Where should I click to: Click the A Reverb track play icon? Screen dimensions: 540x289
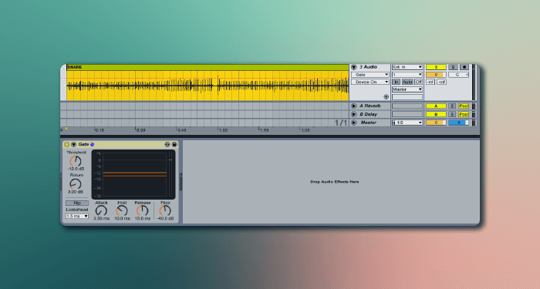(353, 106)
